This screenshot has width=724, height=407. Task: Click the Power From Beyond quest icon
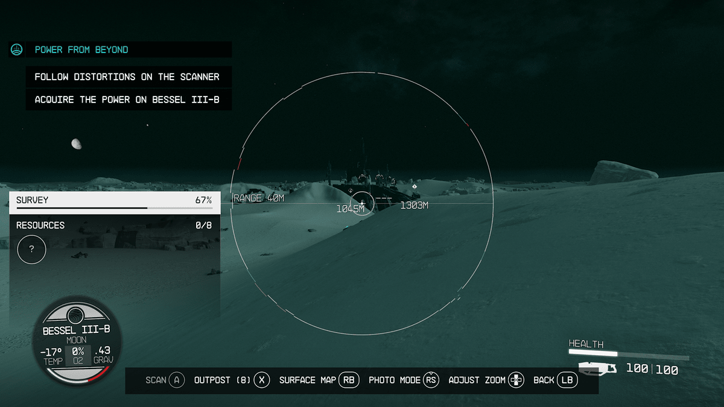tap(16, 50)
